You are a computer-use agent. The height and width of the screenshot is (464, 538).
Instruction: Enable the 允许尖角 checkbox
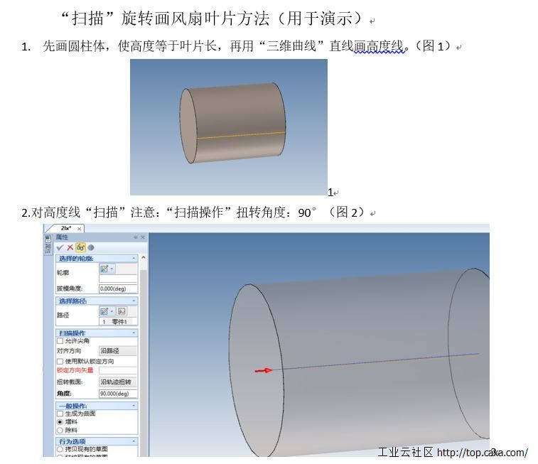(60, 341)
